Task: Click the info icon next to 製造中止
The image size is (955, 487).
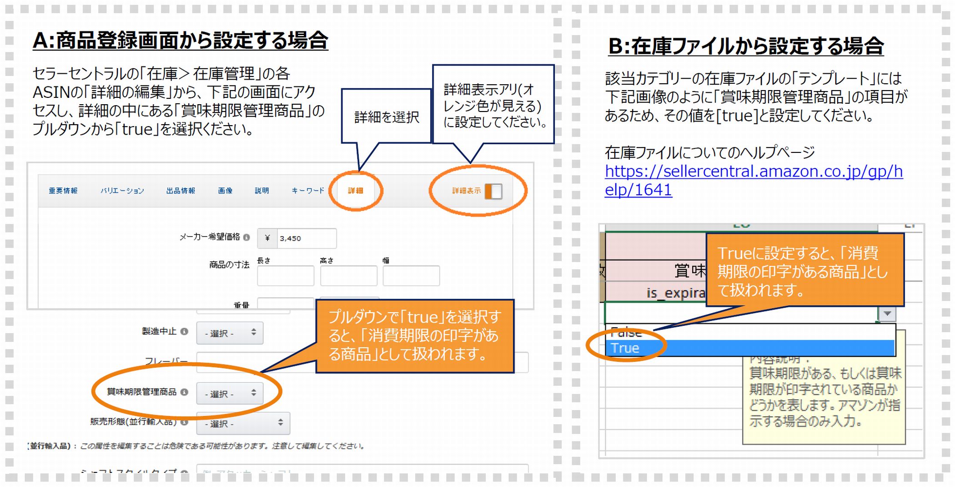Action: (184, 331)
